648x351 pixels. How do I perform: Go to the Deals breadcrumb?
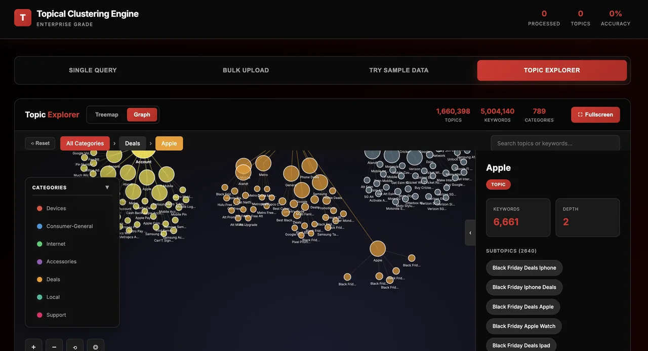133,143
